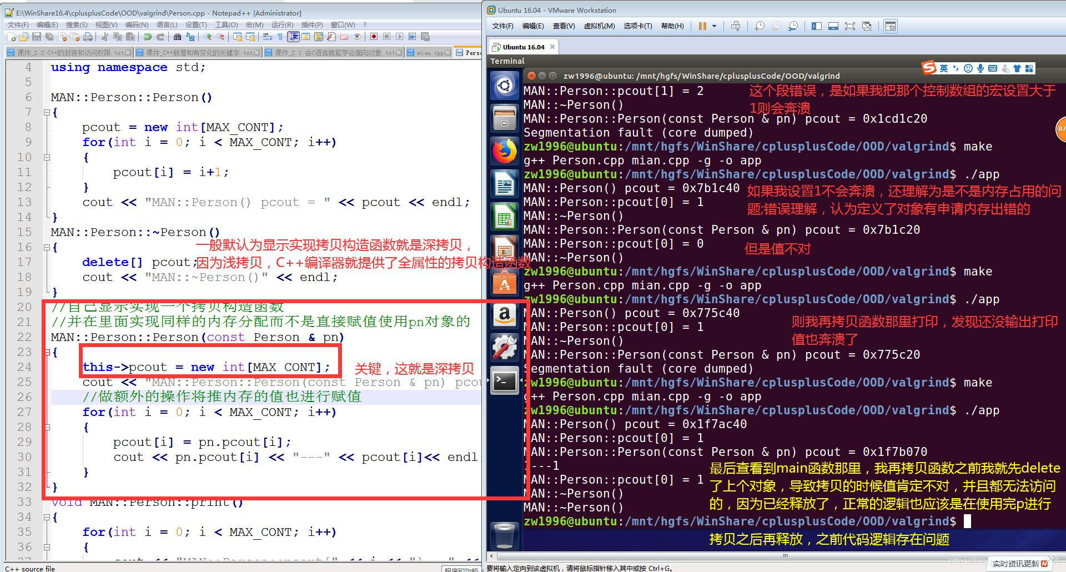Close the Ubuntu 16.04 VM tab

pyautogui.click(x=552, y=47)
